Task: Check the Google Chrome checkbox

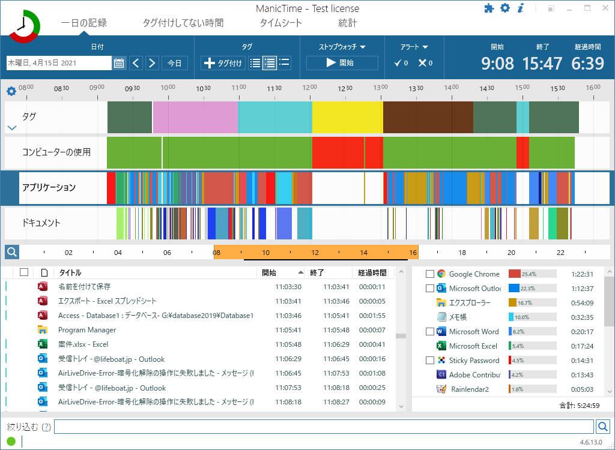Action: (x=429, y=274)
